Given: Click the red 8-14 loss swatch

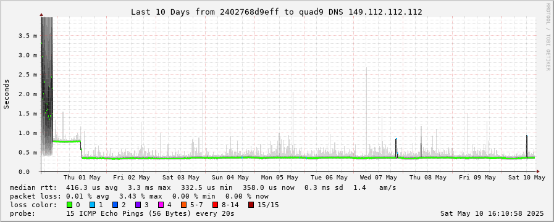Looking at the screenshot, I should (x=215, y=205).
